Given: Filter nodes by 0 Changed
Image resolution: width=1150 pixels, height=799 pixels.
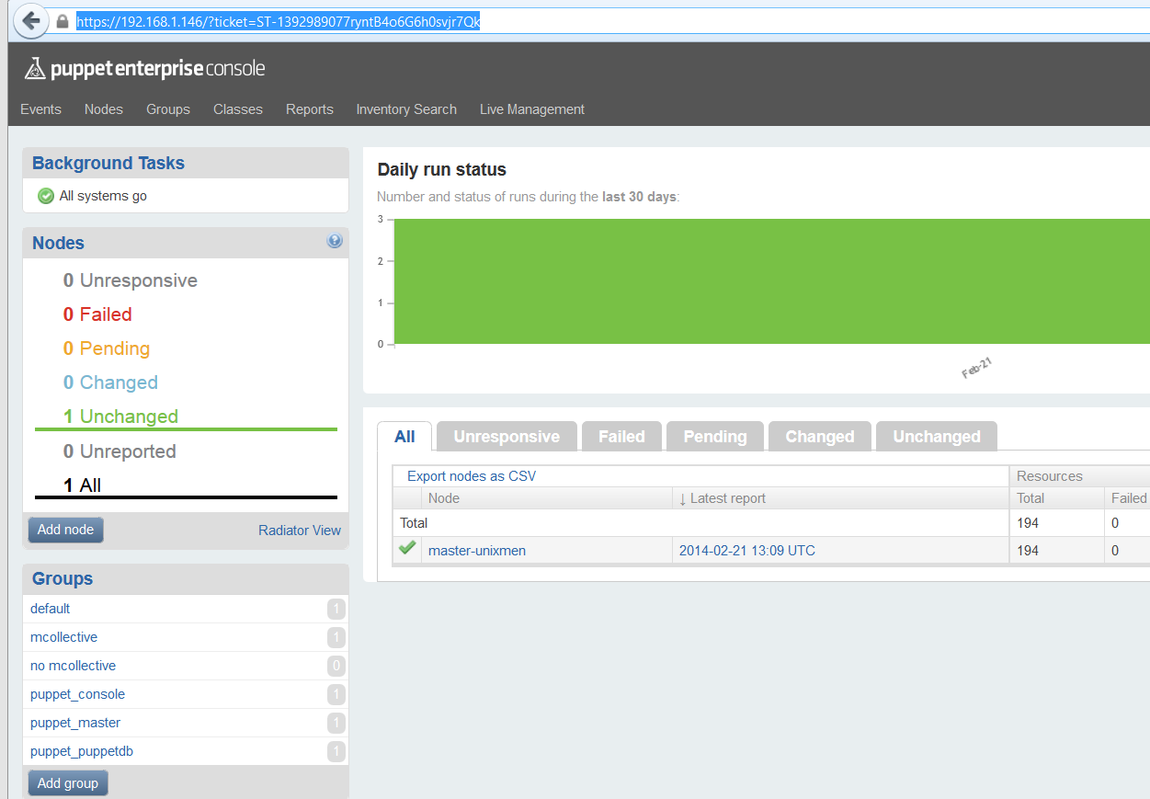Looking at the screenshot, I should coord(110,382).
